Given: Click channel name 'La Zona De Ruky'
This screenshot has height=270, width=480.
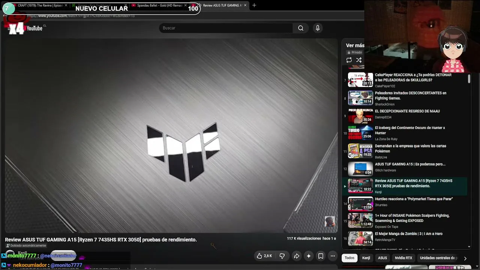Looking at the screenshot, I should (x=386, y=139).
